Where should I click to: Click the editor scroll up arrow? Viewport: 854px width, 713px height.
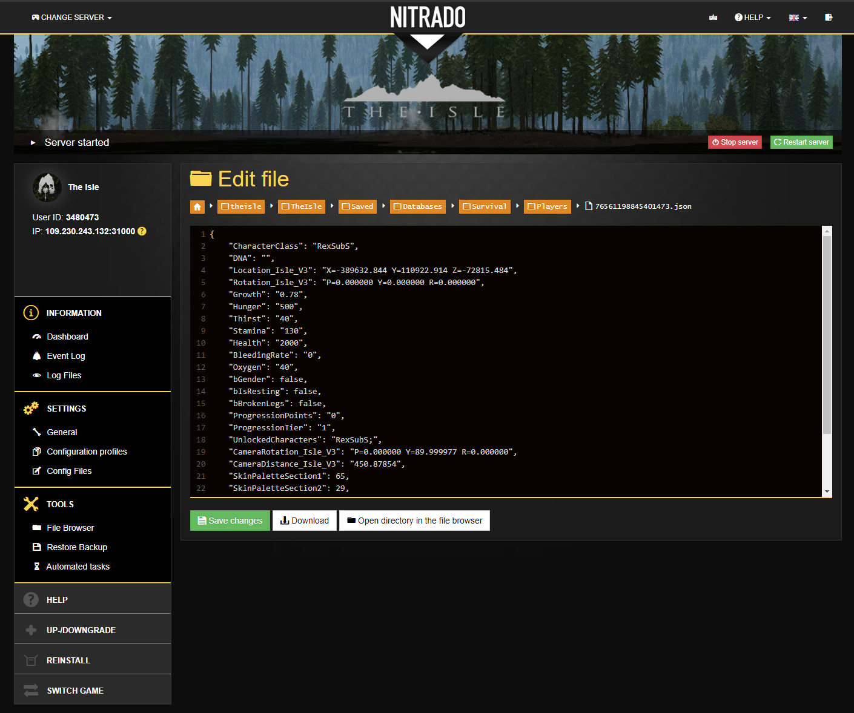coord(827,231)
